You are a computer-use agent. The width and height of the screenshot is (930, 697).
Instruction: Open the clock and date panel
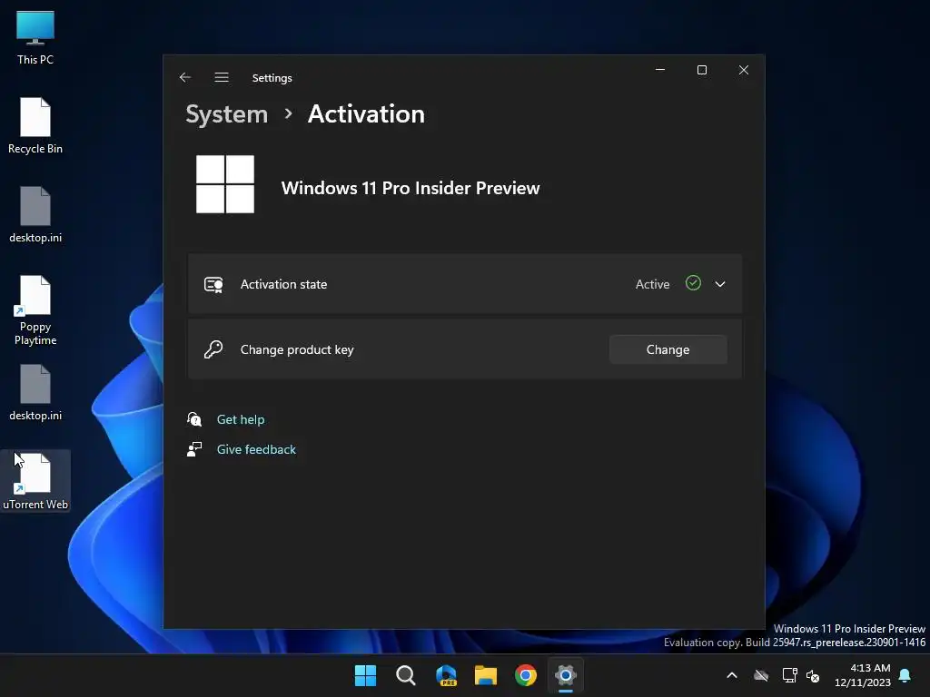pyautogui.click(x=863, y=675)
